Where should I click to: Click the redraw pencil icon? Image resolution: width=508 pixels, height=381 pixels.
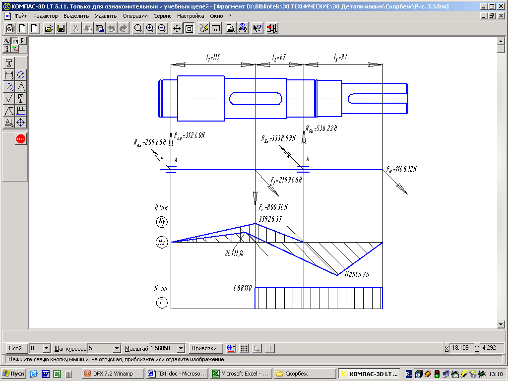203,28
